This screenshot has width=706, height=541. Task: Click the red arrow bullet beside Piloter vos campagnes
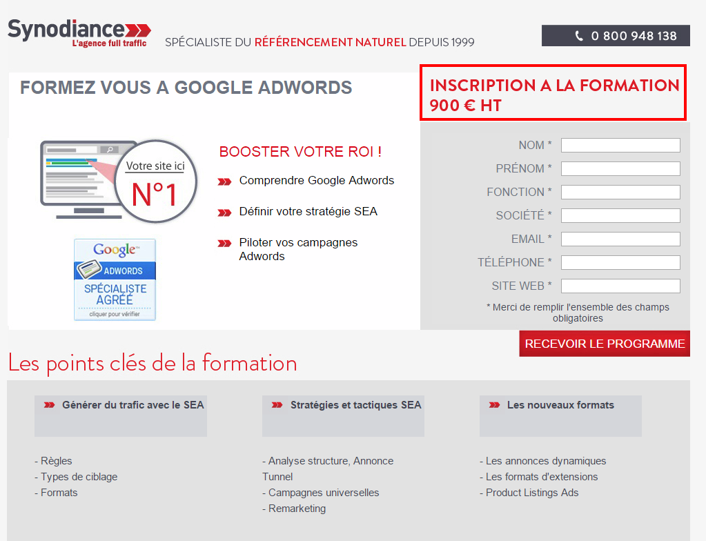pos(224,244)
